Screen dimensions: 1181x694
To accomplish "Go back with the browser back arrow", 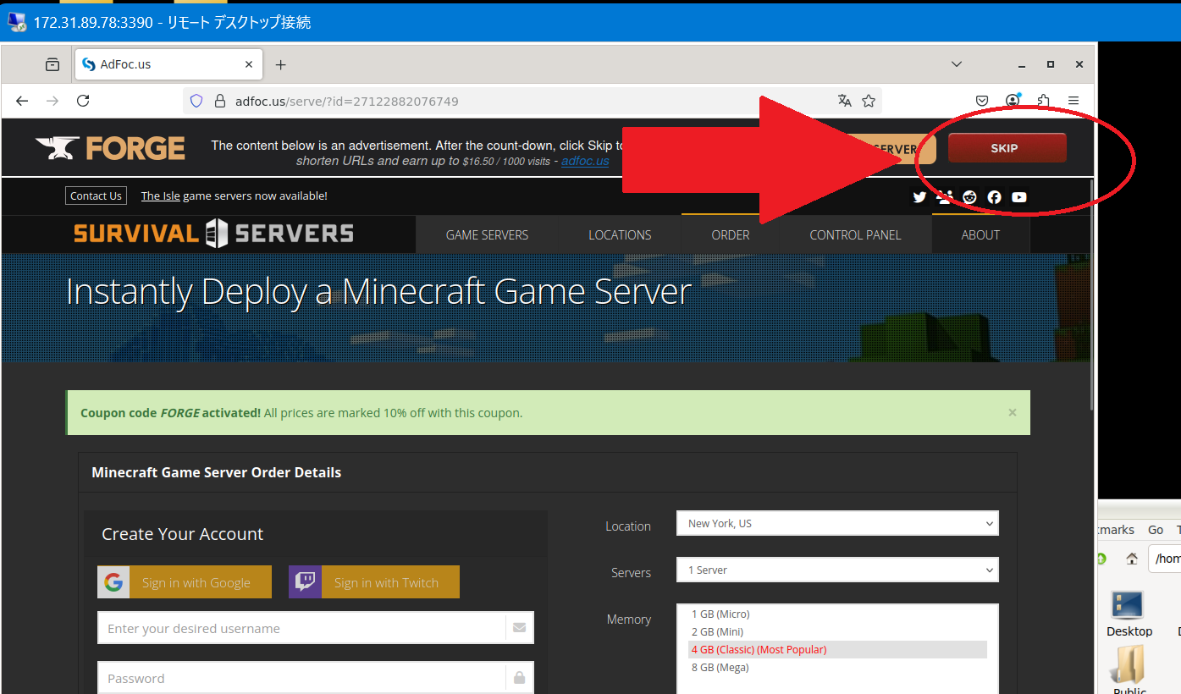I will pyautogui.click(x=22, y=101).
